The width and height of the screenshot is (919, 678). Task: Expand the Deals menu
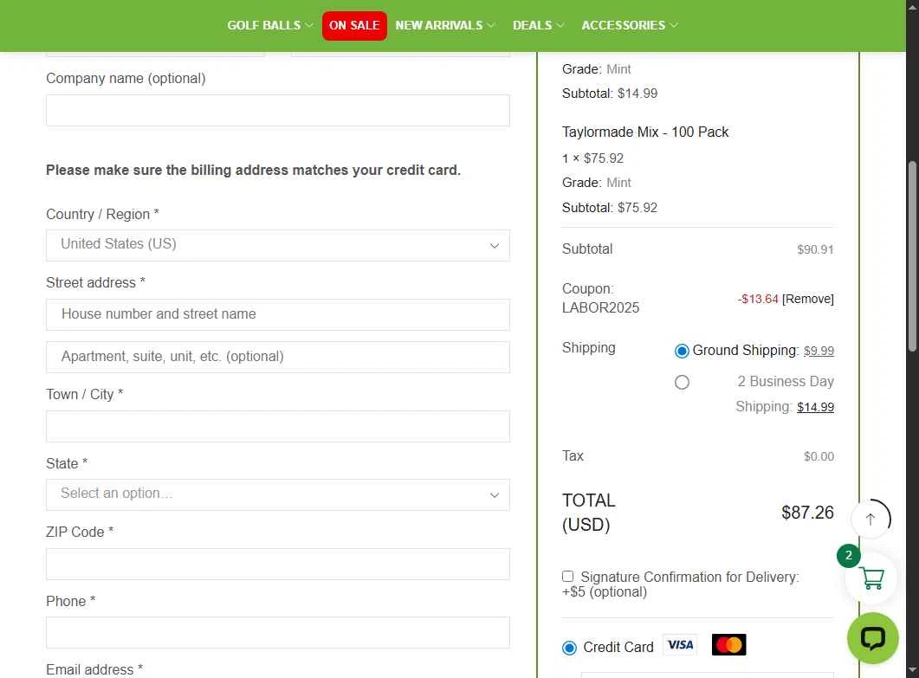(538, 25)
